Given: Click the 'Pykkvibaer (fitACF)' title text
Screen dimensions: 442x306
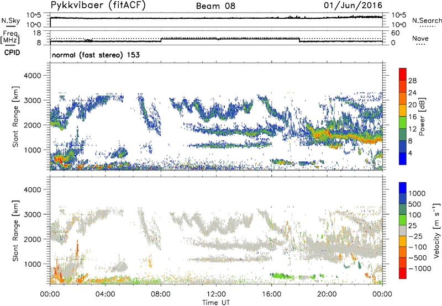Looking at the screenshot, I should point(98,6).
